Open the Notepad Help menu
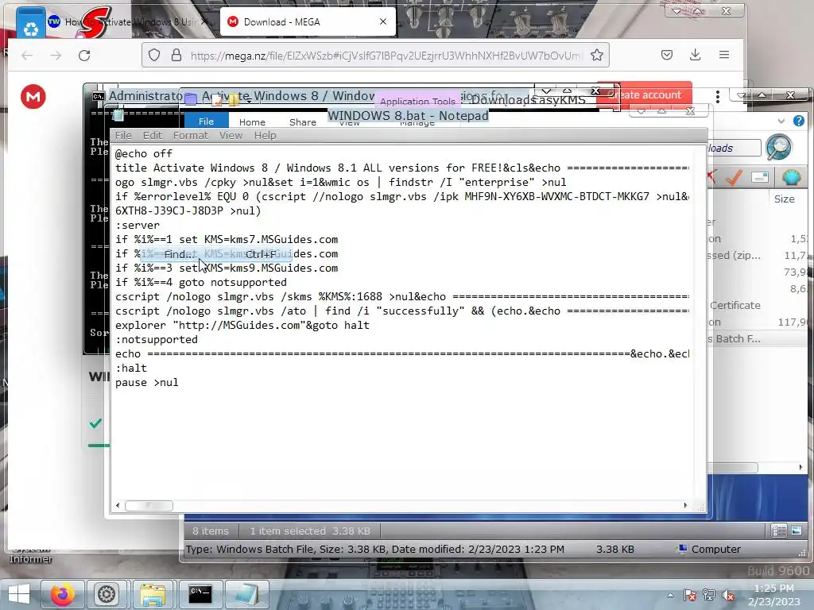This screenshot has height=610, width=814. pyautogui.click(x=265, y=135)
